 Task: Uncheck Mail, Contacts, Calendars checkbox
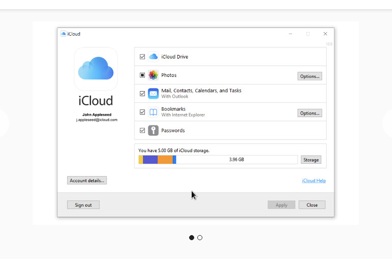click(142, 94)
